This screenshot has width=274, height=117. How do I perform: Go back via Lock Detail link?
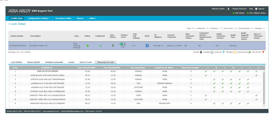pos(17,24)
